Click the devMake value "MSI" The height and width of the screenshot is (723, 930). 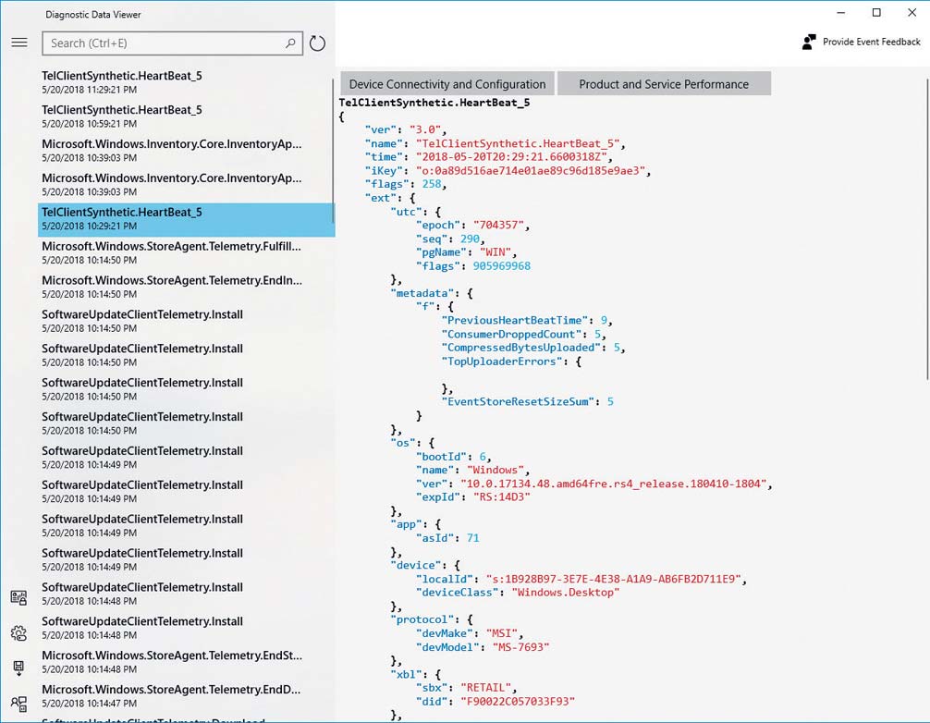point(501,633)
